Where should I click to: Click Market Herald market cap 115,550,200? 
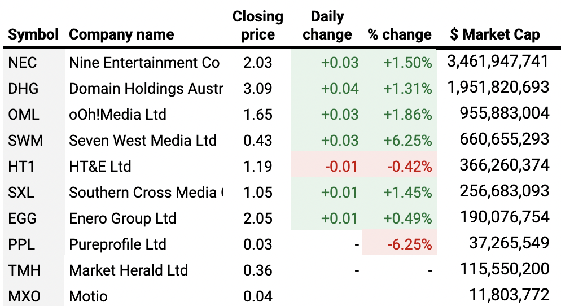coord(505,269)
